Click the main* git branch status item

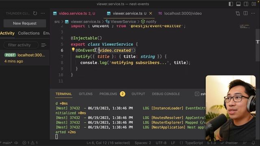point(6,143)
